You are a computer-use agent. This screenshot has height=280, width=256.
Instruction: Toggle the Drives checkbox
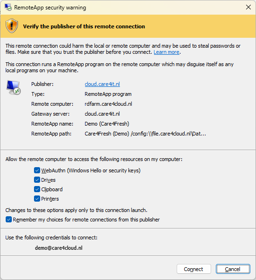[x=37, y=179]
